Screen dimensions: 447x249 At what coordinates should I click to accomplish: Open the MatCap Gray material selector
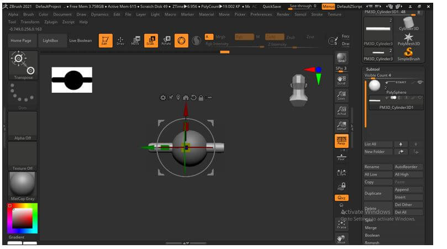[23, 186]
